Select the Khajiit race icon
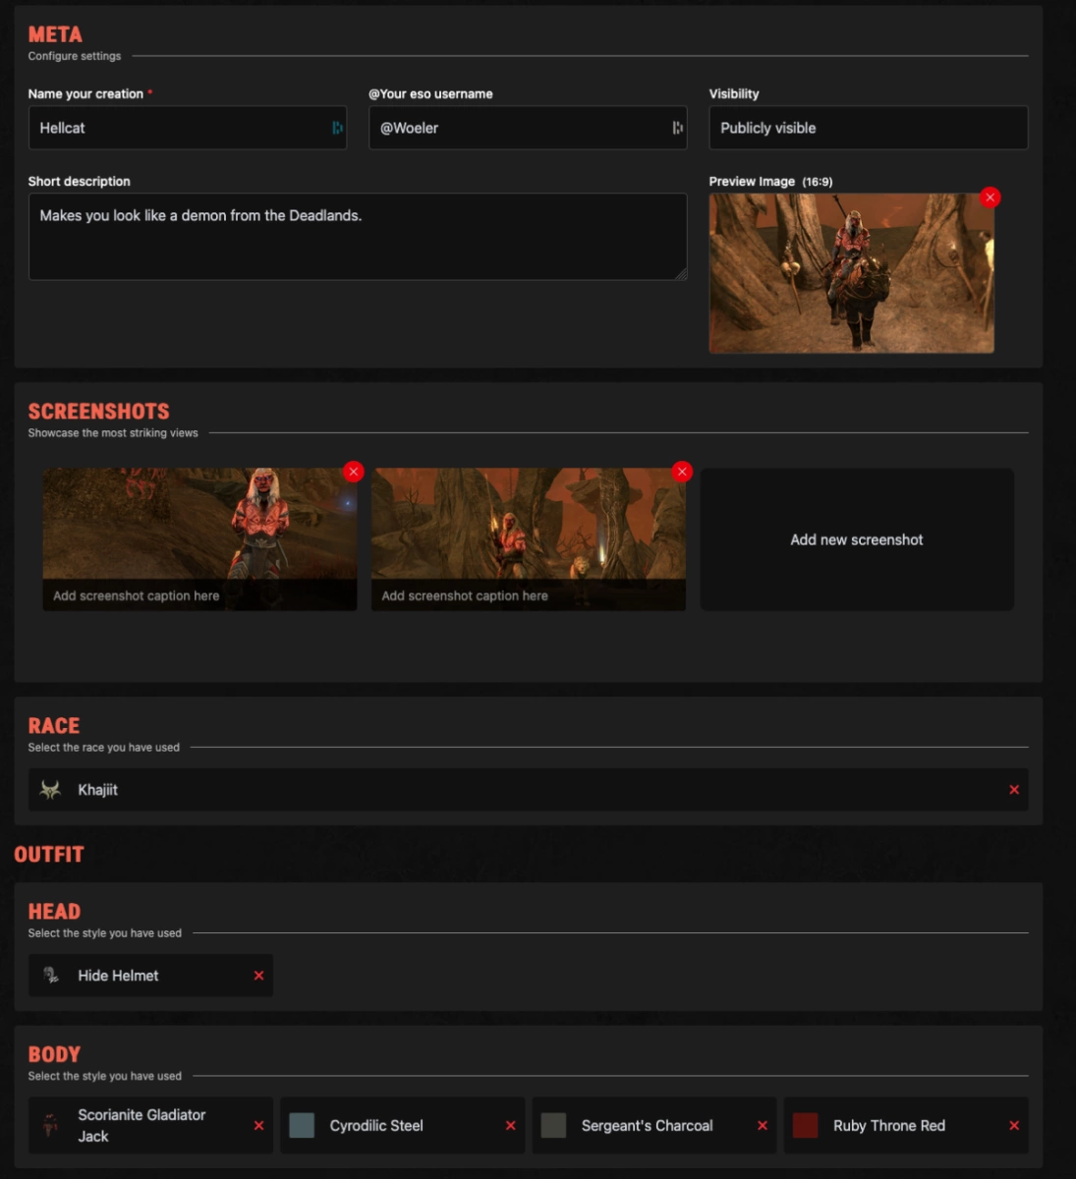This screenshot has width=1076, height=1179. [50, 789]
